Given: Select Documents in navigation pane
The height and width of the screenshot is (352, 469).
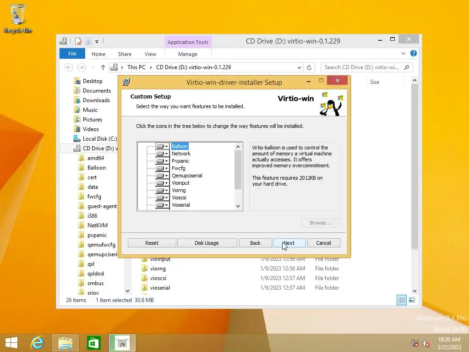Looking at the screenshot, I should click(97, 91).
